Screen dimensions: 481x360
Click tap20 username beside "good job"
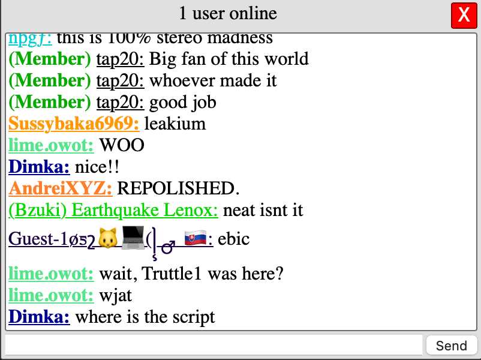[x=120, y=103]
